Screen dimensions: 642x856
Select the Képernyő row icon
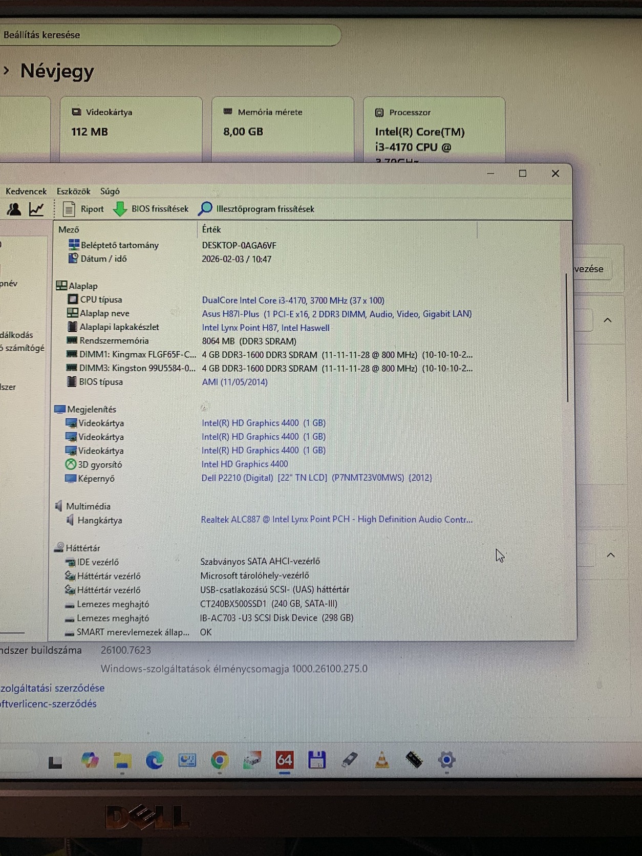pos(71,478)
